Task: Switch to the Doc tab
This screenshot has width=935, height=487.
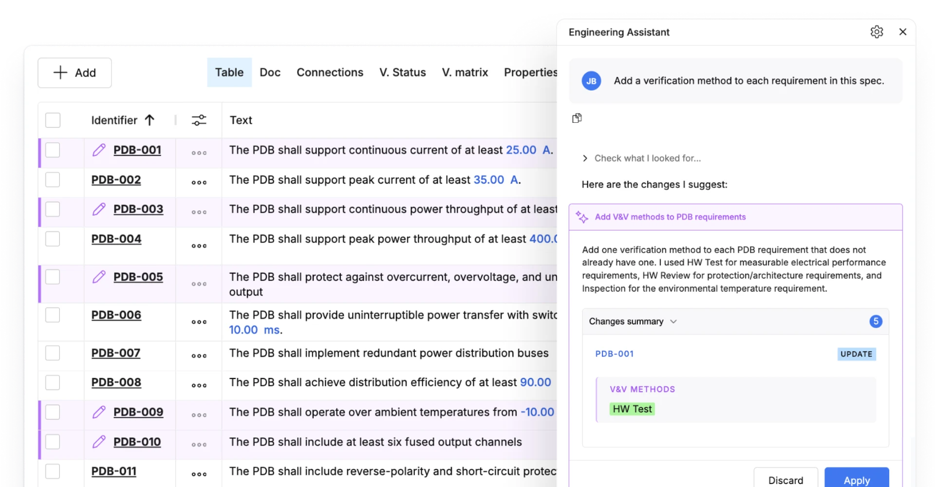Action: pos(270,72)
